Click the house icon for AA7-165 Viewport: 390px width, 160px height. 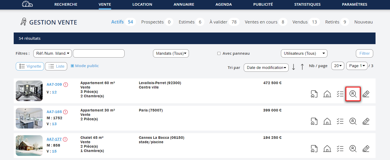(x=327, y=121)
